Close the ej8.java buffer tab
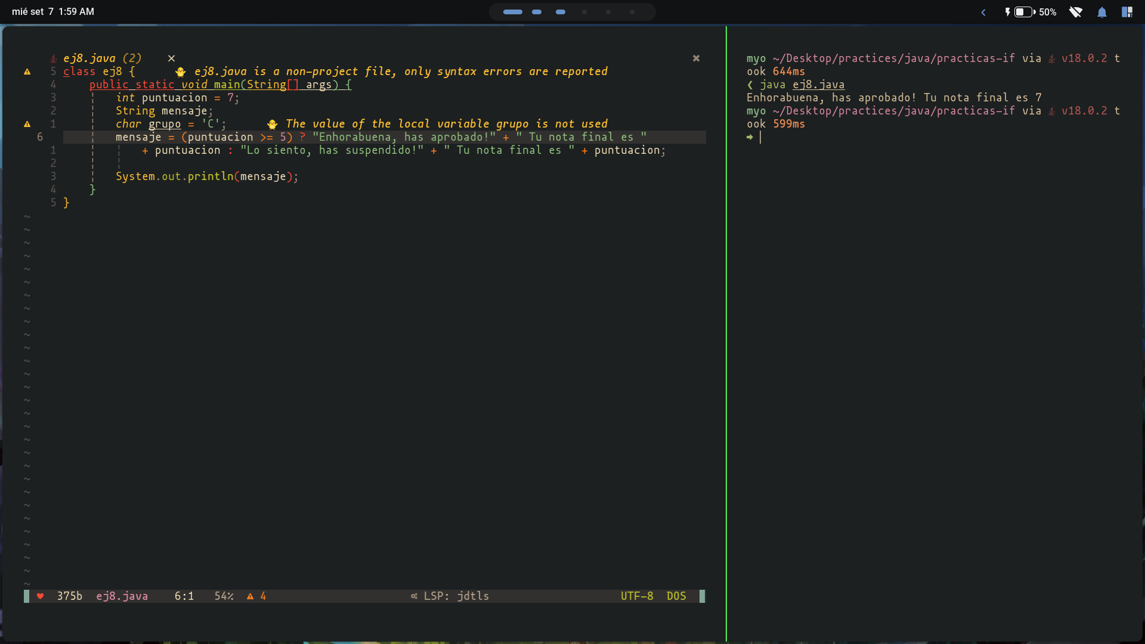Viewport: 1145px width, 644px height. tap(171, 58)
